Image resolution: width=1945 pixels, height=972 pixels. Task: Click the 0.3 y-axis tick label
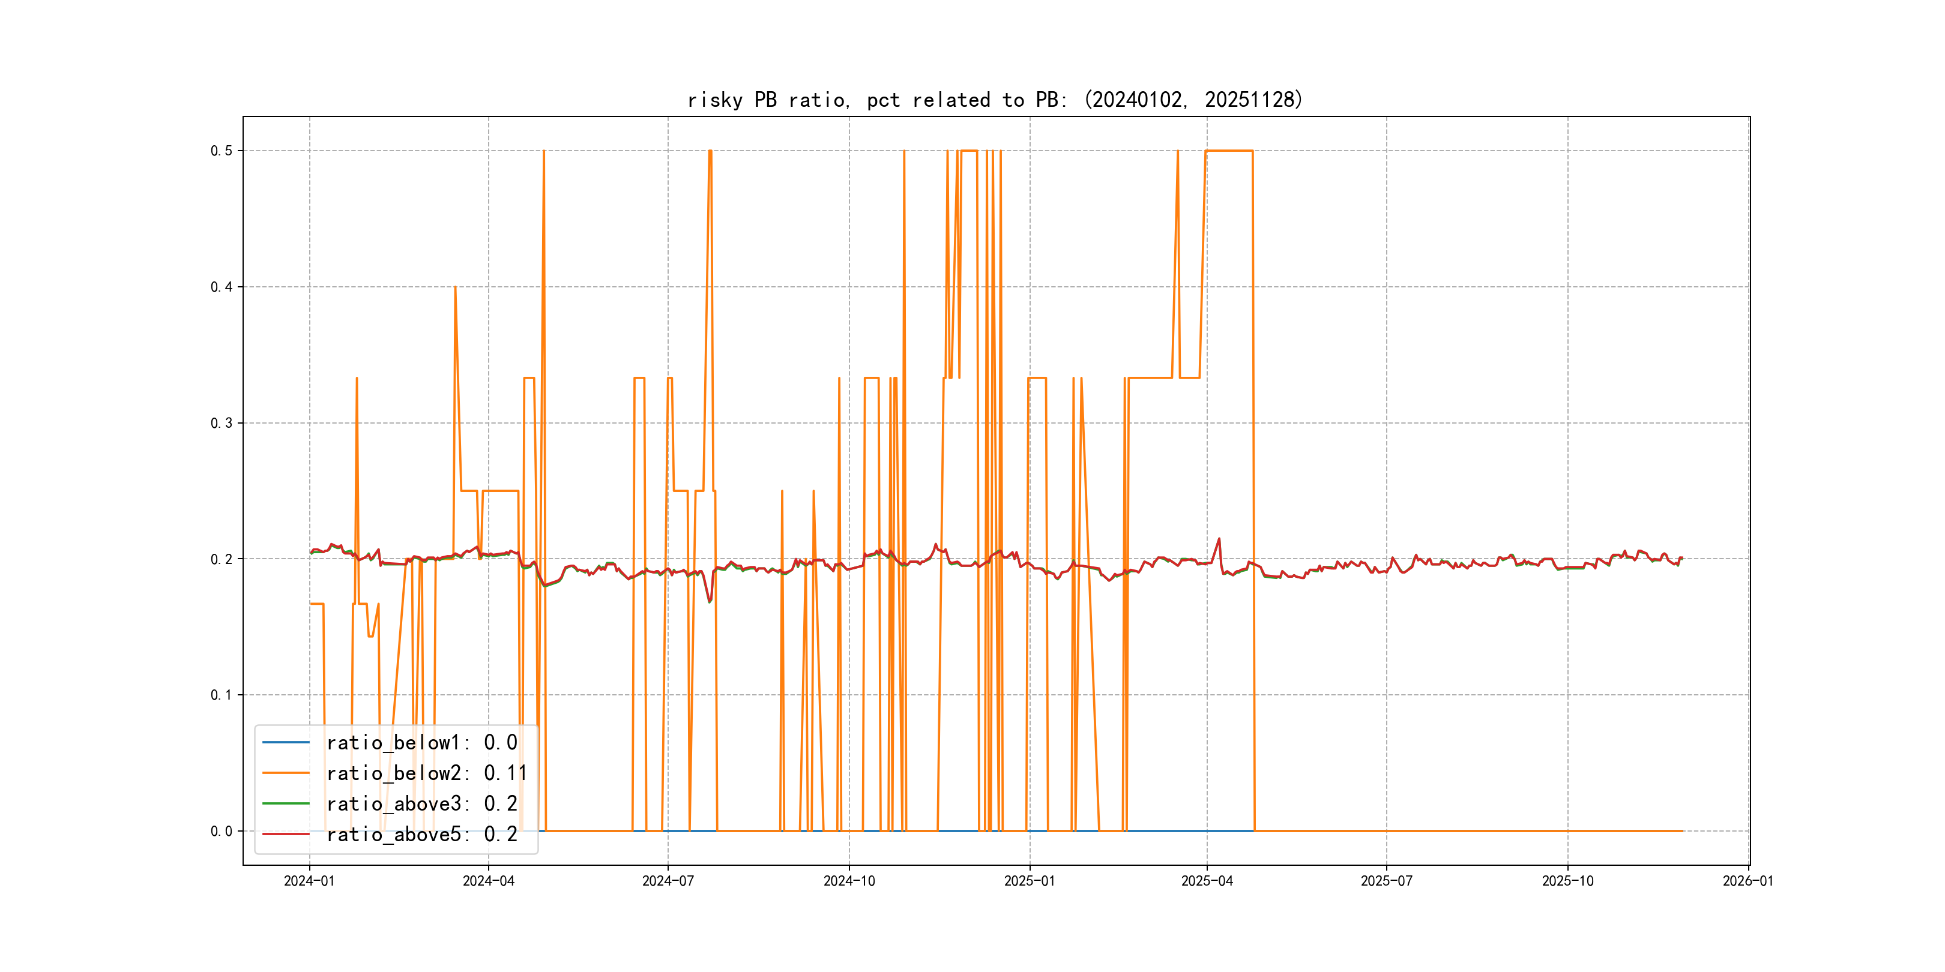click(x=222, y=424)
